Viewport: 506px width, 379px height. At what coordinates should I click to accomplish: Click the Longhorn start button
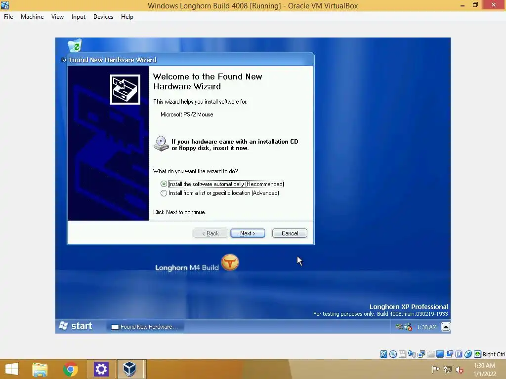76,326
